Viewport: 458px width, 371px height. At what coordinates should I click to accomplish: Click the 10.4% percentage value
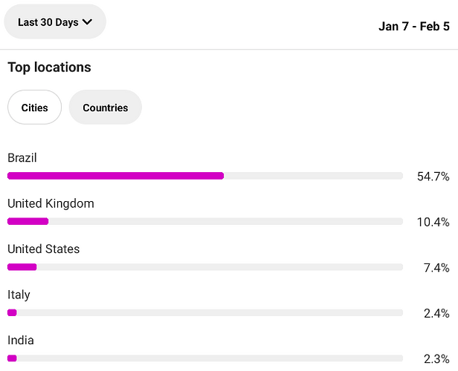coord(433,223)
